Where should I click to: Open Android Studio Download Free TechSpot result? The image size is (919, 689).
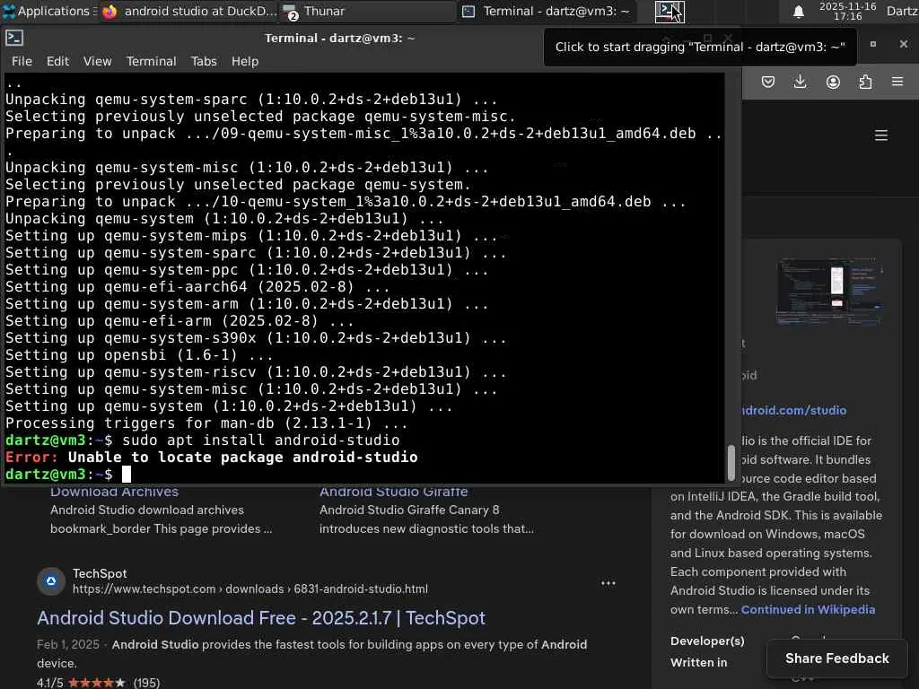coord(261,617)
